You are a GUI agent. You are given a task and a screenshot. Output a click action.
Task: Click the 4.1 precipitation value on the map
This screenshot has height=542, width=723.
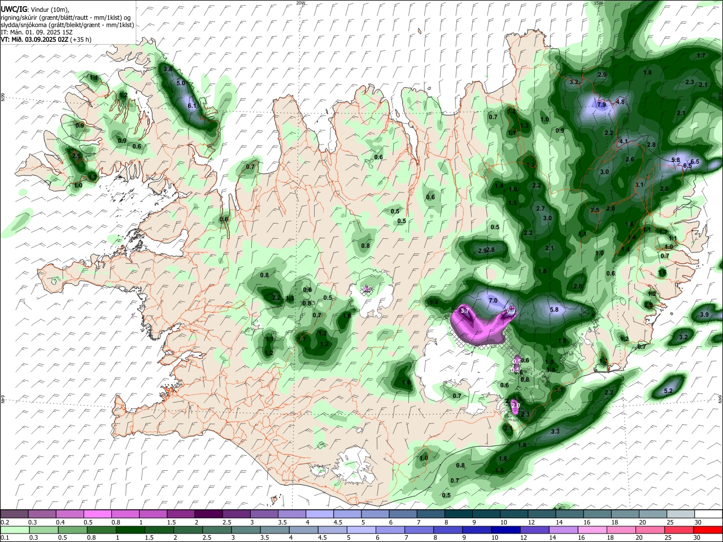pos(624,141)
